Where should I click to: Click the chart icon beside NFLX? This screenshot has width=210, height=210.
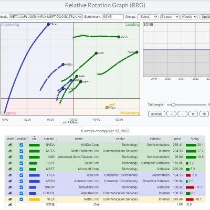coord(10,199)
